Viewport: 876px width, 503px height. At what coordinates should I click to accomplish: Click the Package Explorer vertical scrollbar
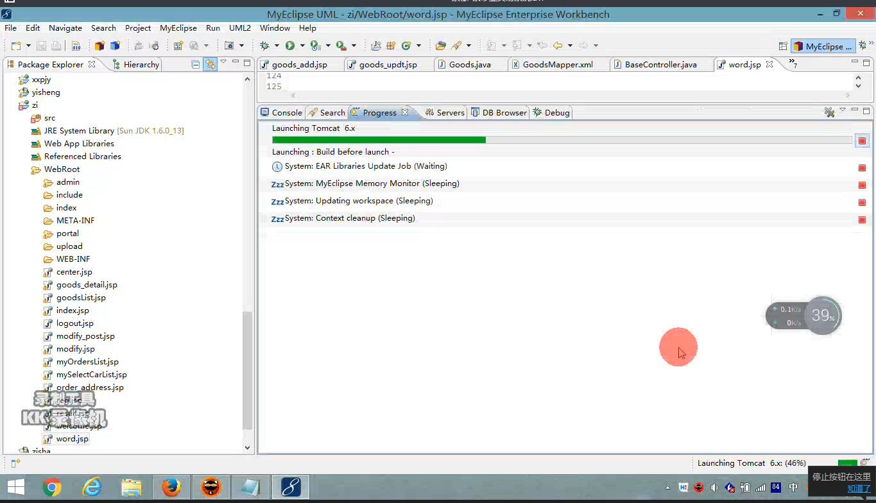(x=247, y=371)
